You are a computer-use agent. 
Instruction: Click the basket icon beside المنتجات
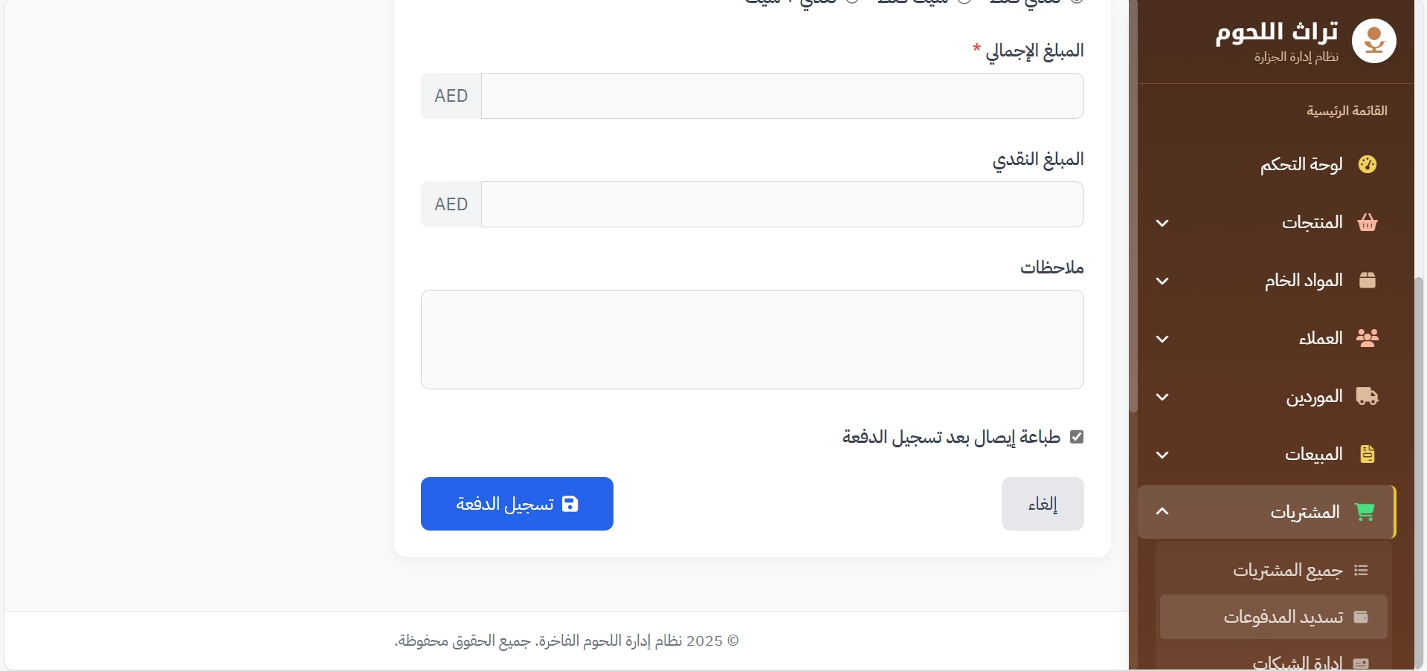click(1367, 222)
